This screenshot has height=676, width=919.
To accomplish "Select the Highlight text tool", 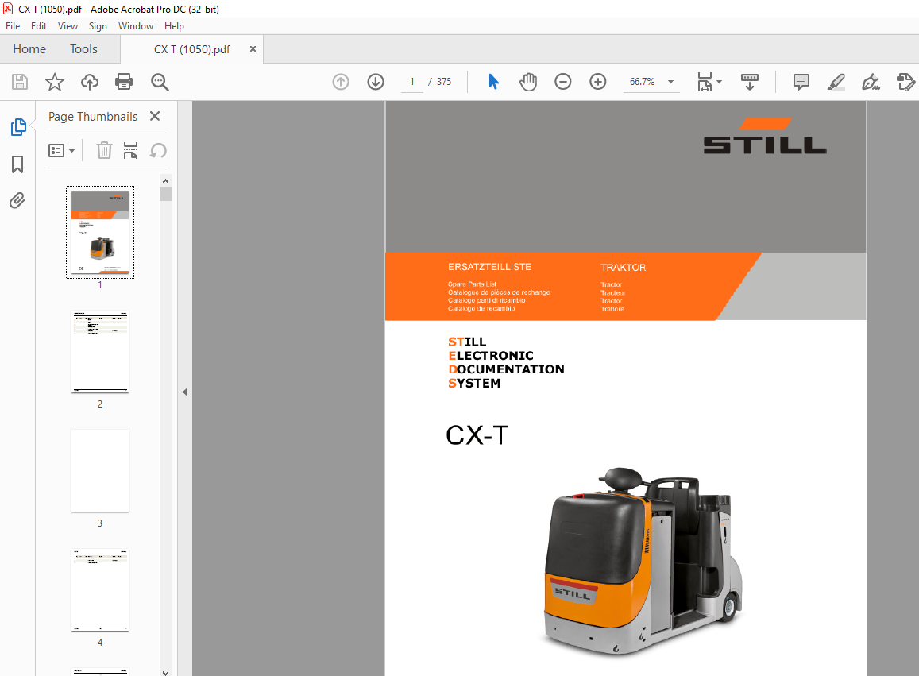I will [836, 82].
